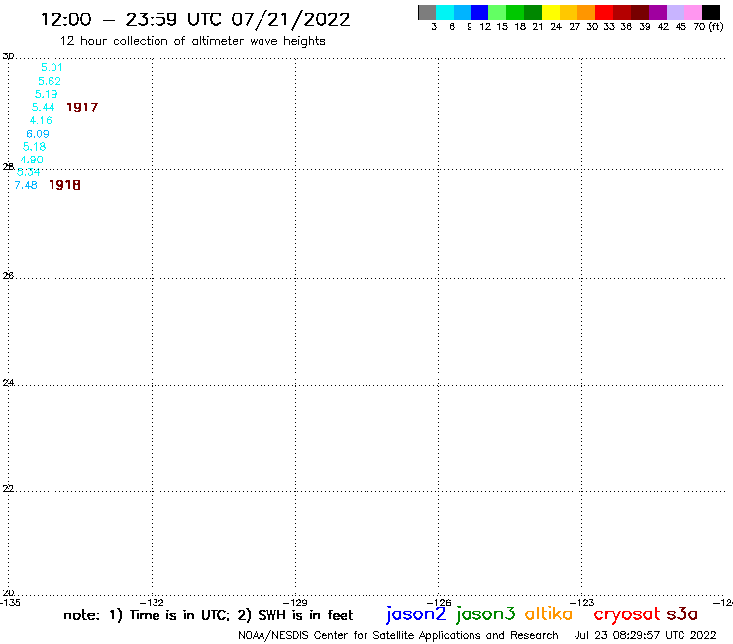The width and height of the screenshot is (733, 644).
Task: Click wave height value 5.18
Action: pos(34,147)
